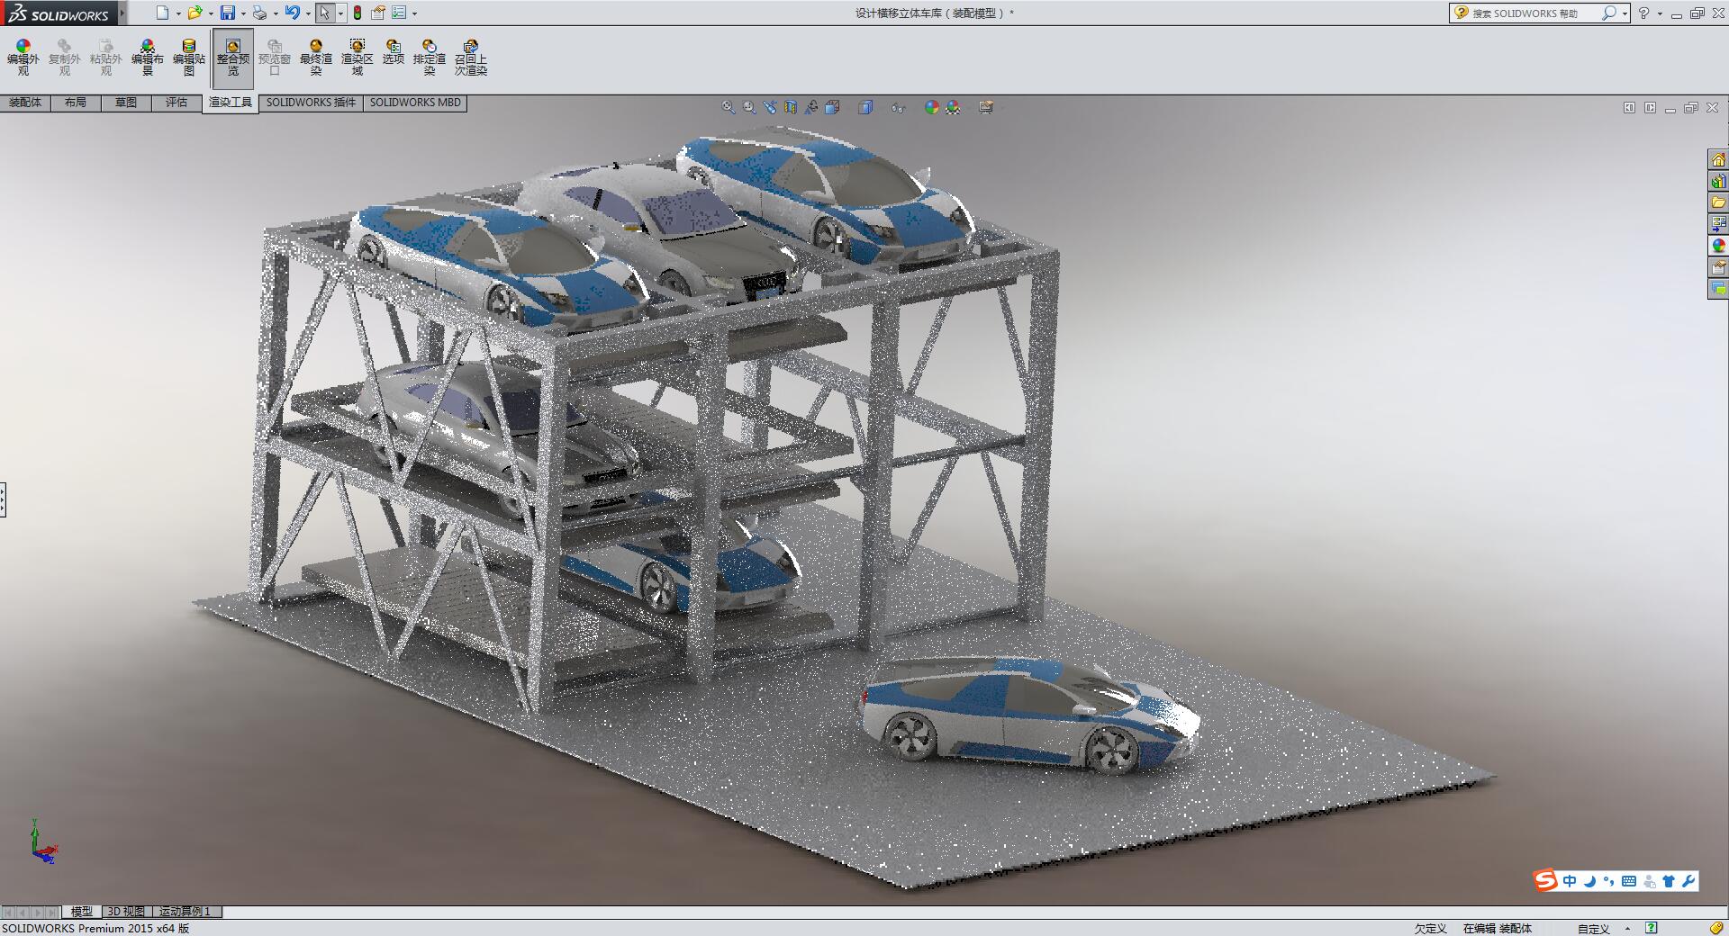Switch to the 装配体 tab

tap(25, 103)
